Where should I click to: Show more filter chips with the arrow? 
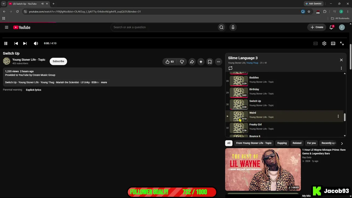342,143
